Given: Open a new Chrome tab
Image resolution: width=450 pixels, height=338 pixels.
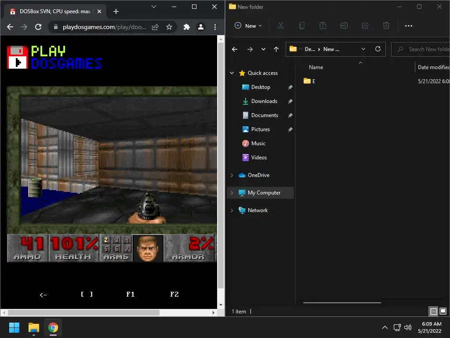Looking at the screenshot, I should [116, 11].
